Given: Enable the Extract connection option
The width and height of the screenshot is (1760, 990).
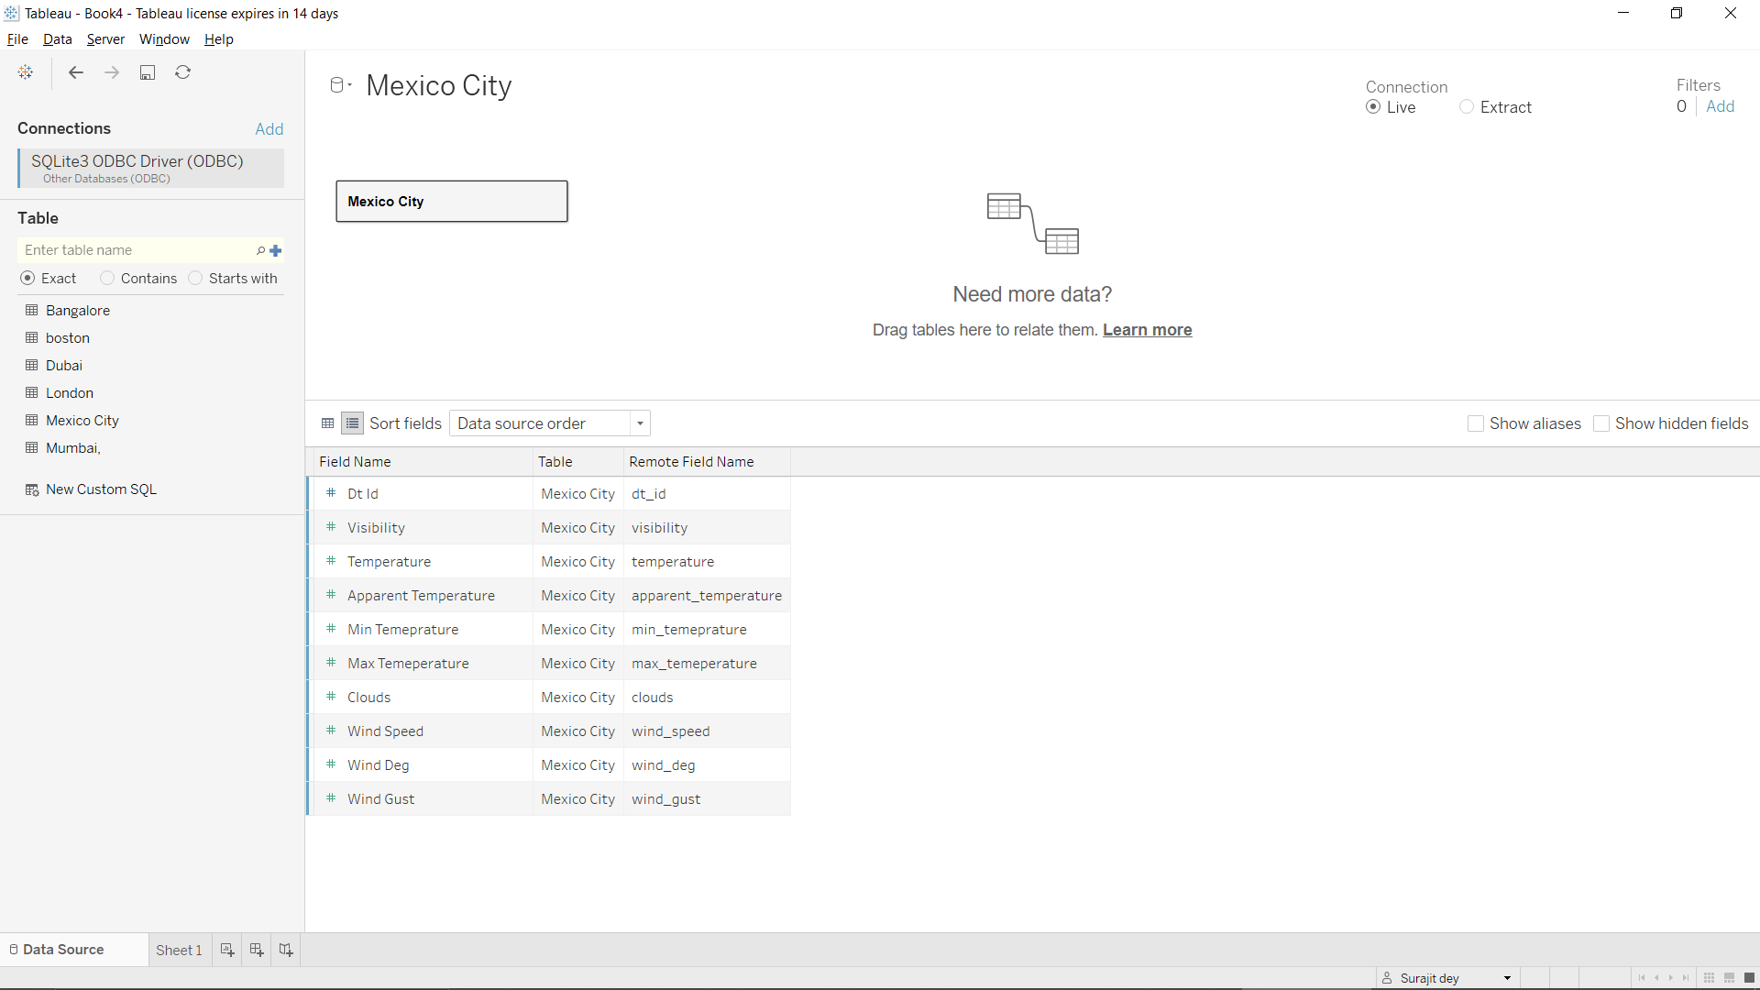Looking at the screenshot, I should click(1467, 107).
